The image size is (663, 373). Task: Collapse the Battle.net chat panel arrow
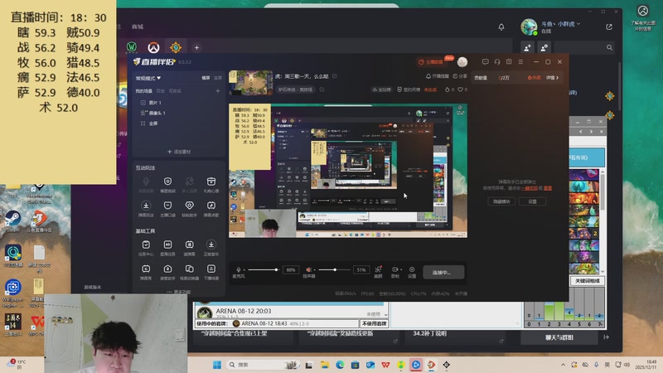[606, 337]
